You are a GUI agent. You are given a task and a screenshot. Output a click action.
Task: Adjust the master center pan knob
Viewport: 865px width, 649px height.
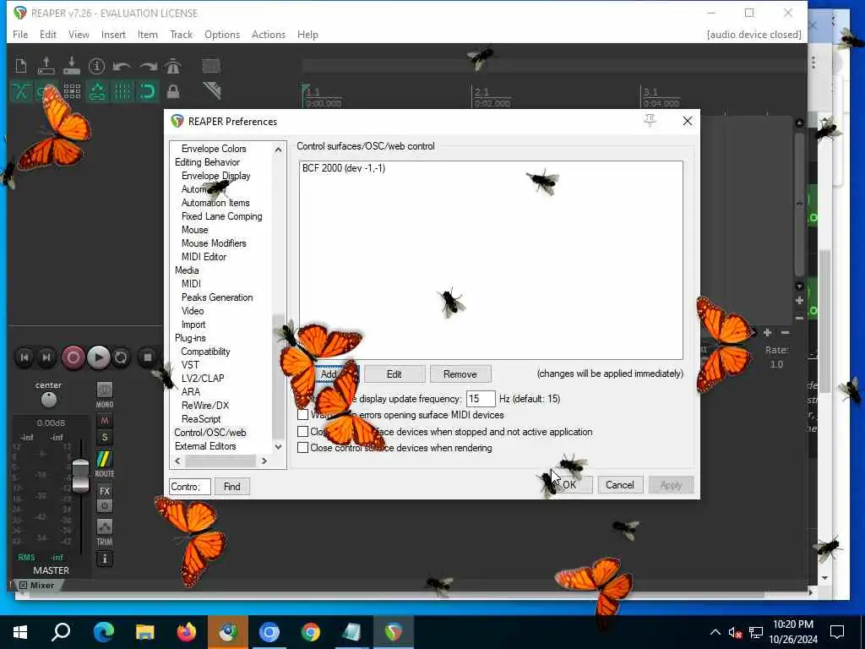(48, 400)
